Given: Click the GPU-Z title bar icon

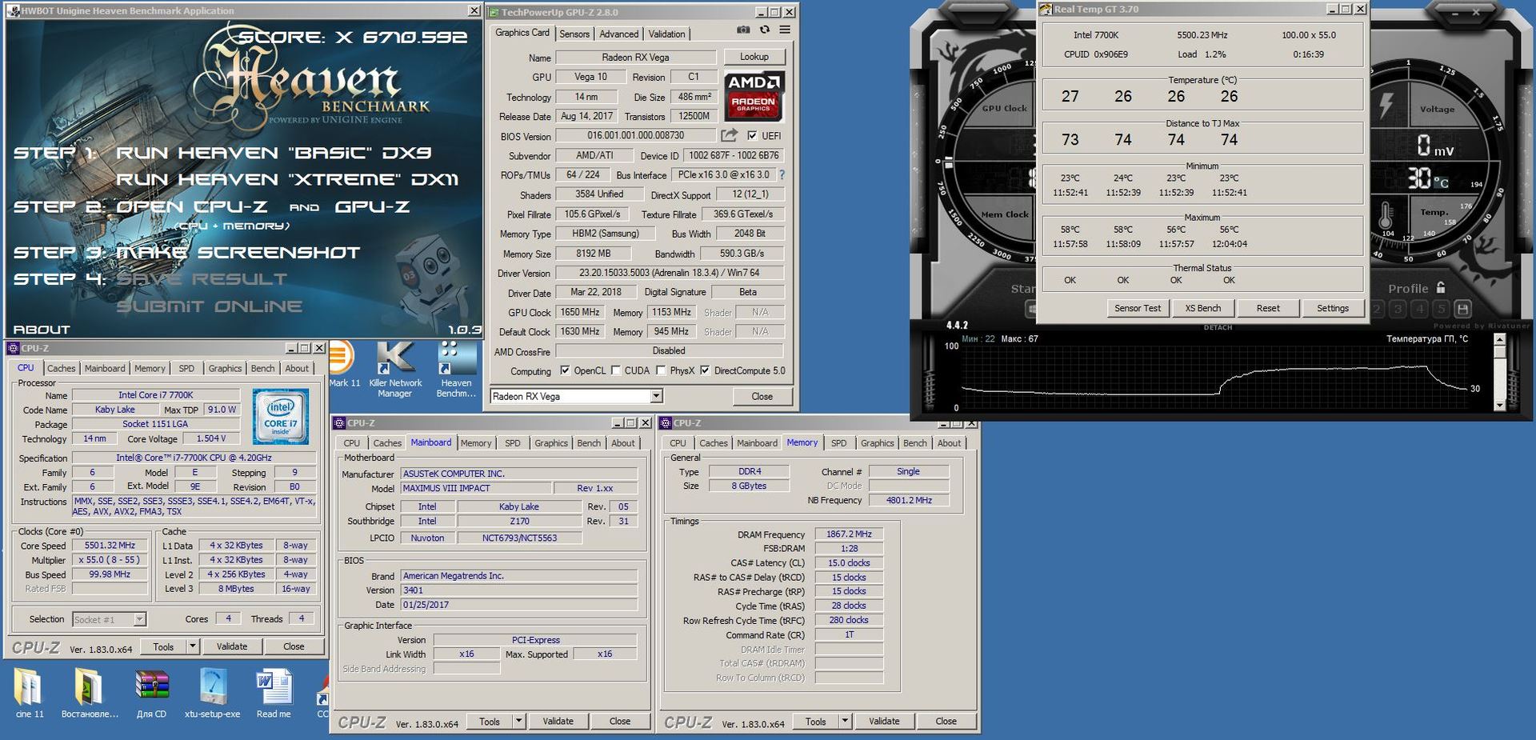Looking at the screenshot, I should pos(494,12).
